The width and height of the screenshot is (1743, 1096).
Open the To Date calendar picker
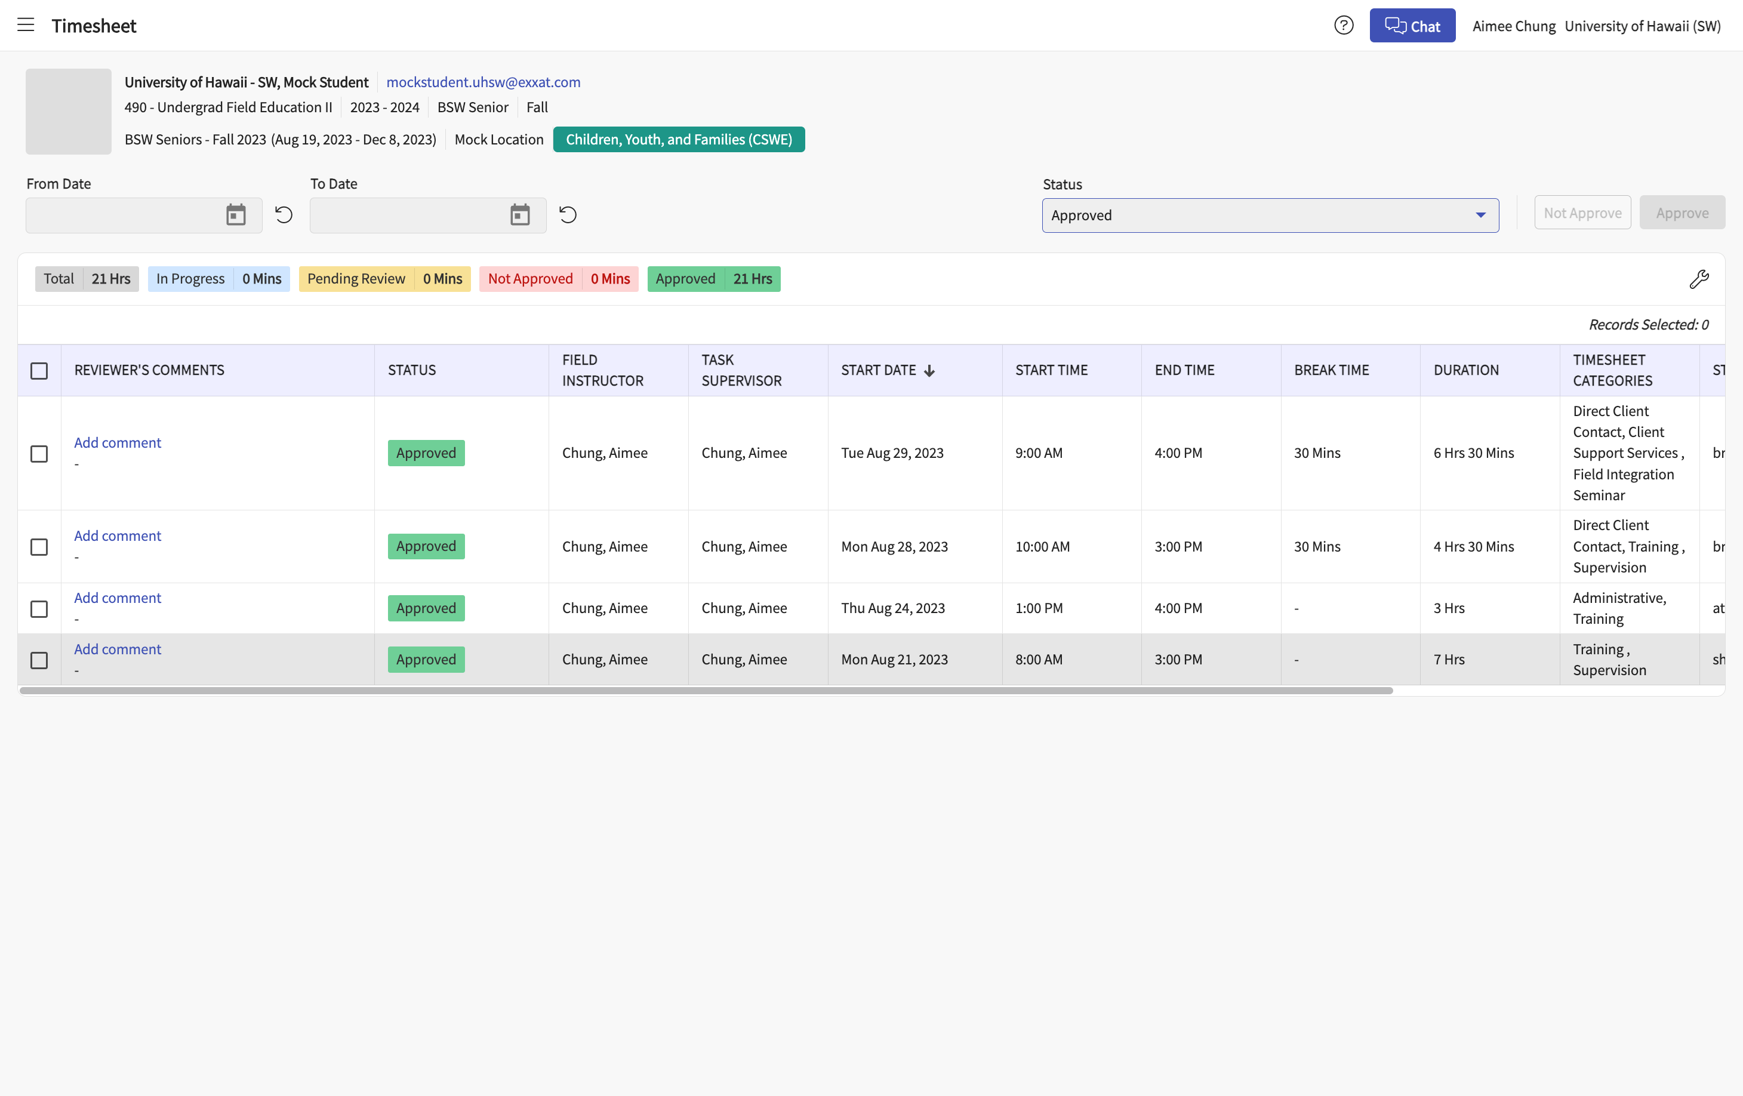pos(520,215)
